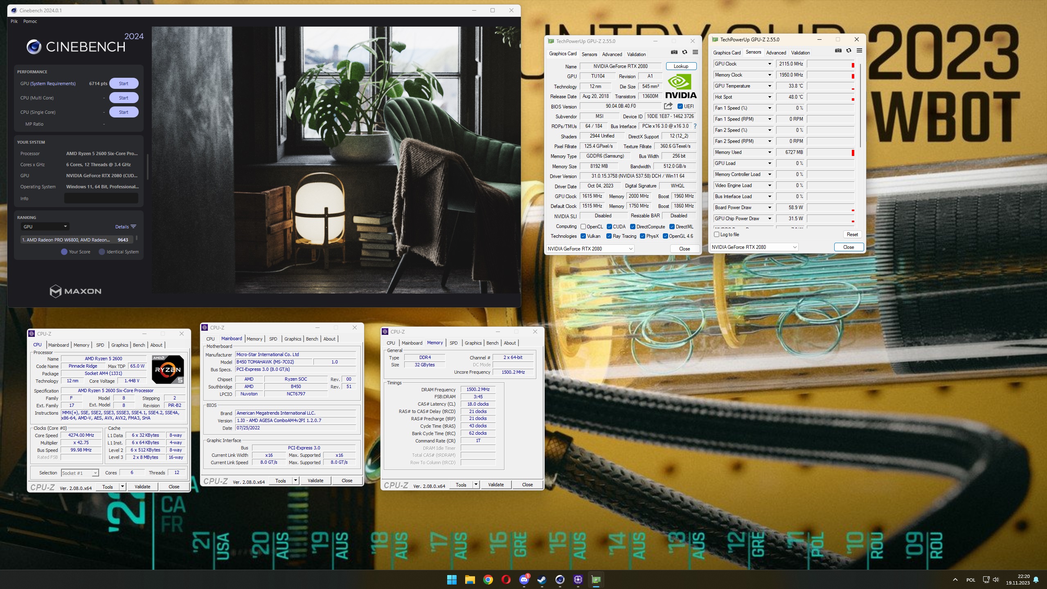Switch to GPU-Z via taskbar icon
1047x589 pixels.
coord(596,580)
